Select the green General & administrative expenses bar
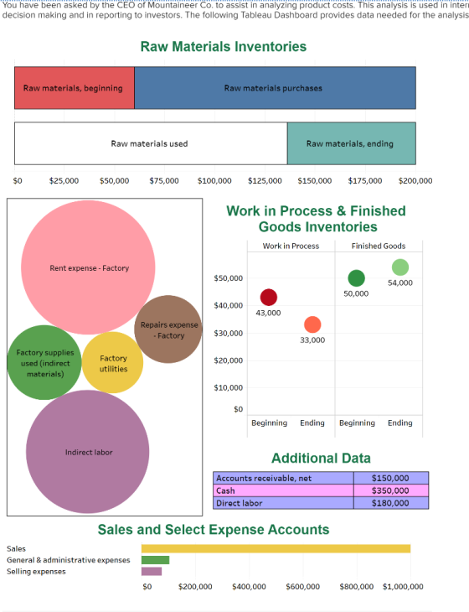Image resolution: width=469 pixels, height=612 pixels. [155, 560]
